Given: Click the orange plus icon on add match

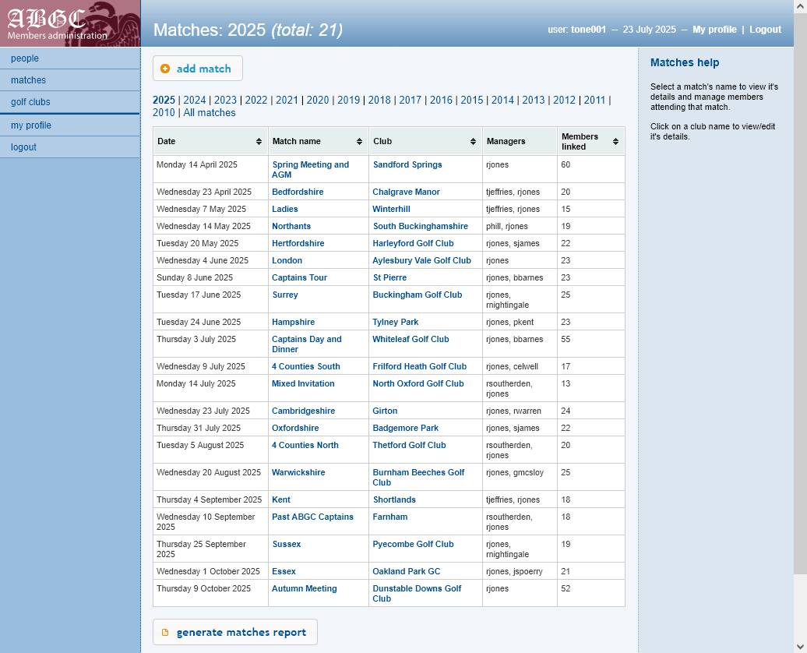Looking at the screenshot, I should coord(164,69).
